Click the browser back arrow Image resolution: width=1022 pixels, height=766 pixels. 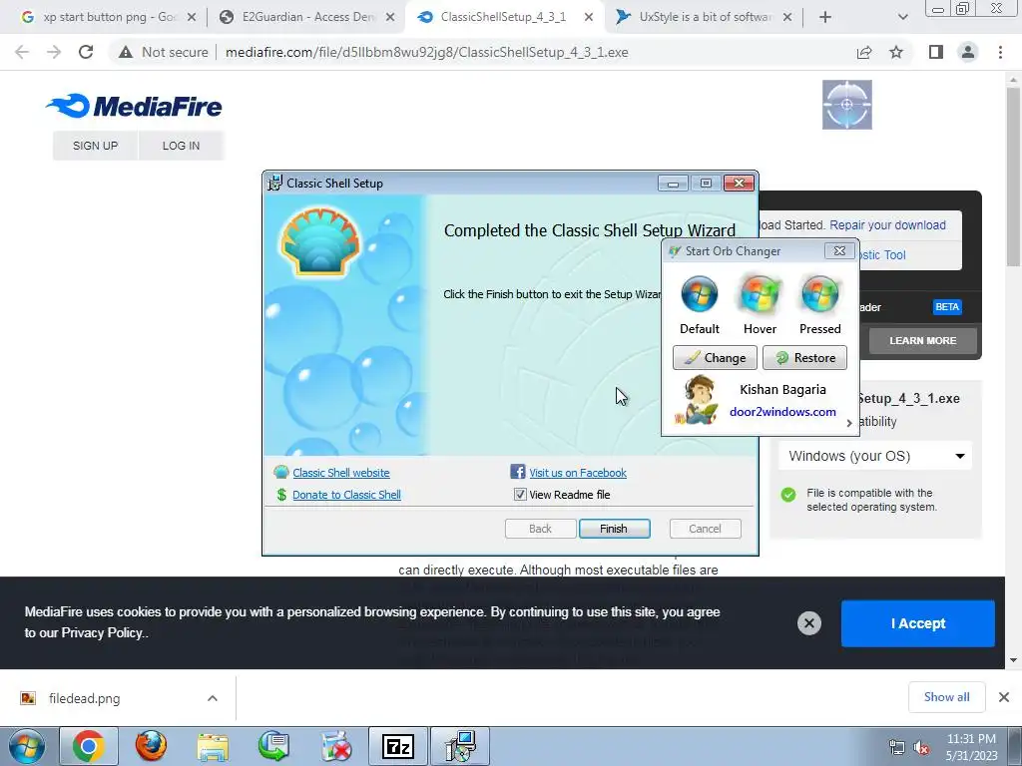pos(22,52)
